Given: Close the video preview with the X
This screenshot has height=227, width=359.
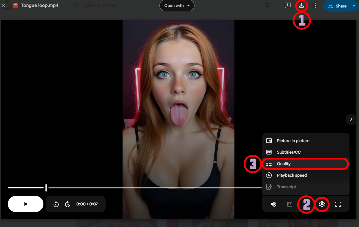Looking at the screenshot, I should click(4, 5).
